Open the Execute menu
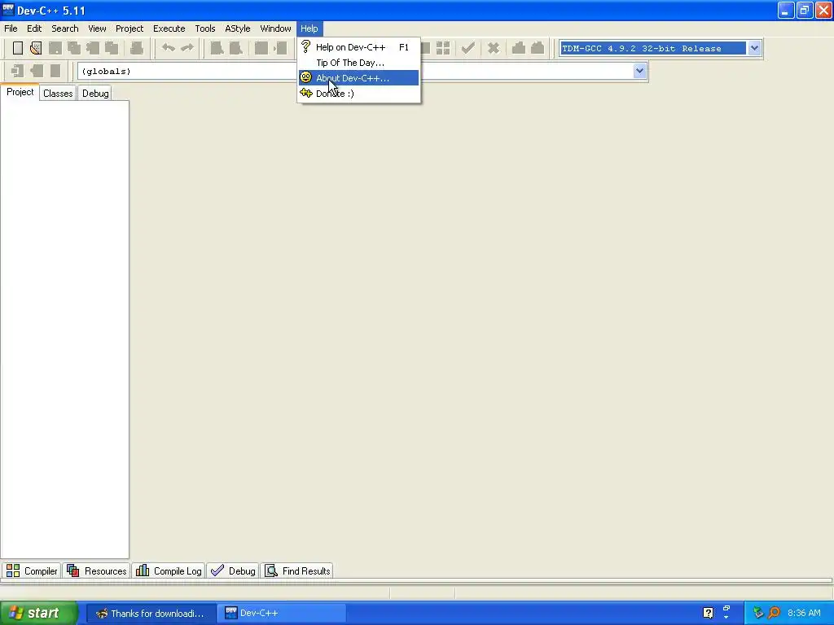Viewport: 834px width, 625px height. point(169,28)
